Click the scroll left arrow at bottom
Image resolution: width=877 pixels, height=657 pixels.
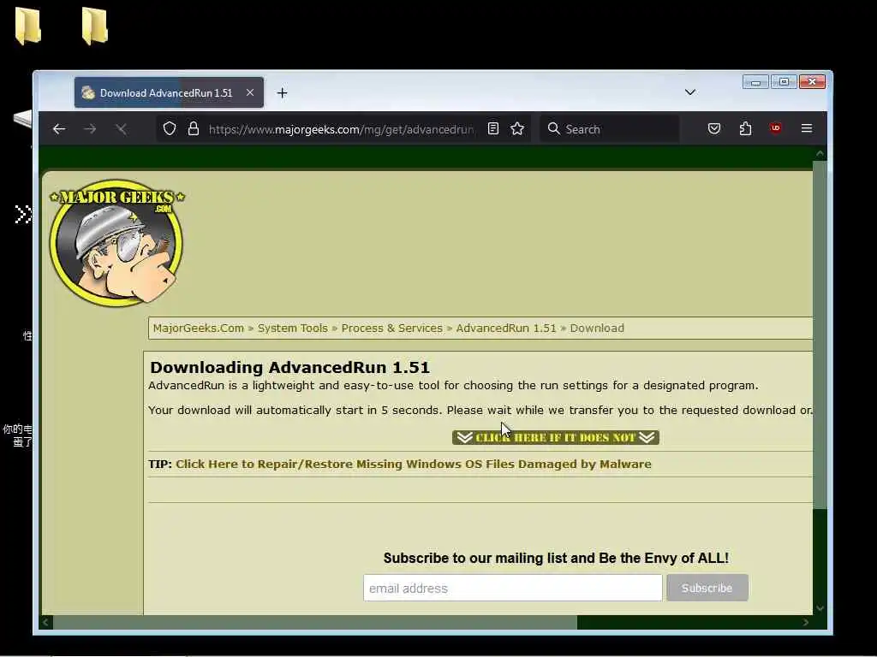coord(46,622)
